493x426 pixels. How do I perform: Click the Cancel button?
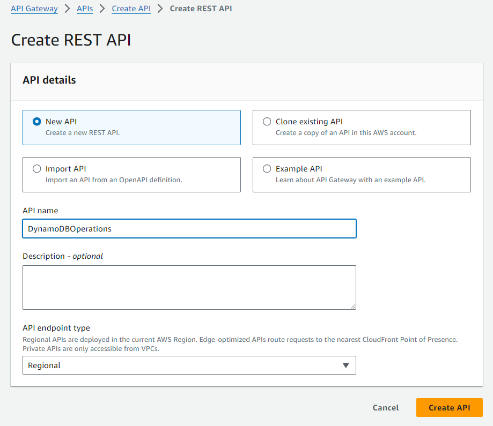point(385,408)
